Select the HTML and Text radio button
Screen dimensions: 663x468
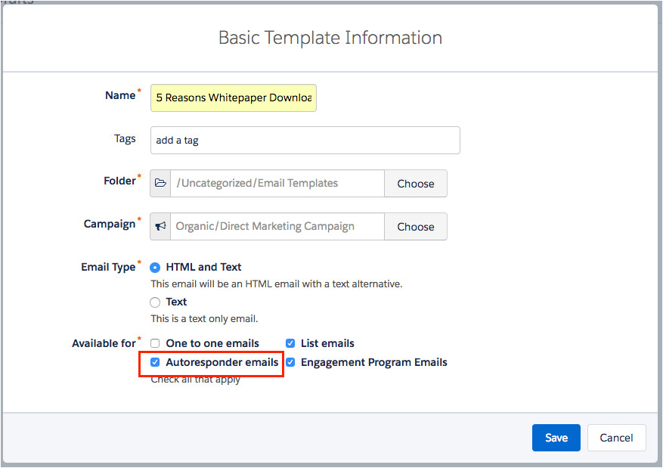pos(155,267)
